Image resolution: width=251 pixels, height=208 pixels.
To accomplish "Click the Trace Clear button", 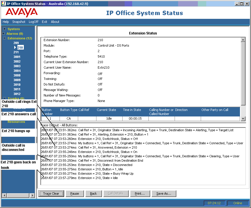I will pos(51,194).
